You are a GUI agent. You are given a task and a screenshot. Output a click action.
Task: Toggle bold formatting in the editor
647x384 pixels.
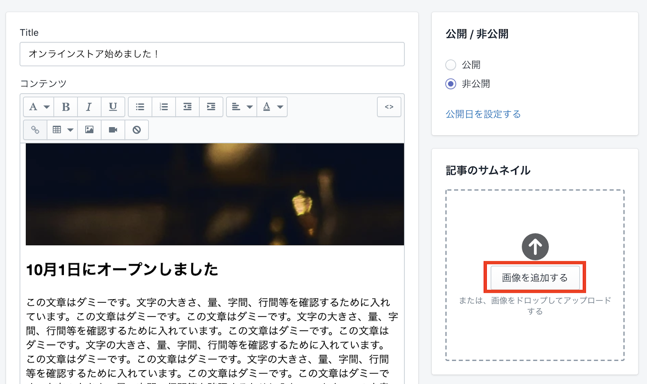pos(66,107)
